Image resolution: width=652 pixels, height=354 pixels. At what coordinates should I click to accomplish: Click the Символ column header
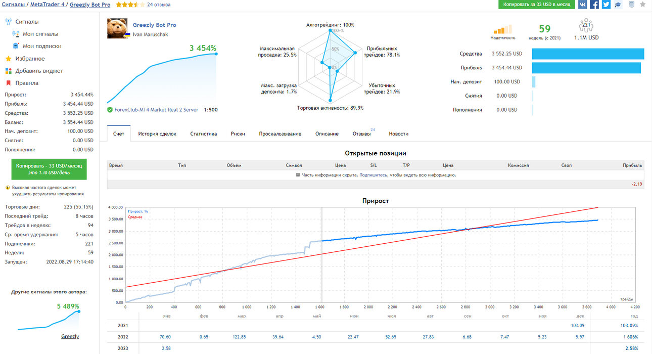click(294, 165)
